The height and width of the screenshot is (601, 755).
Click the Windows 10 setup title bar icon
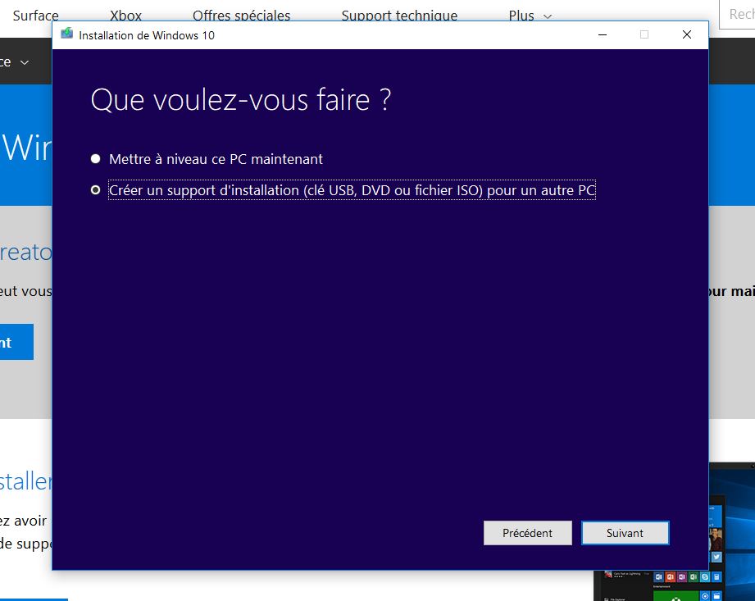tap(67, 34)
